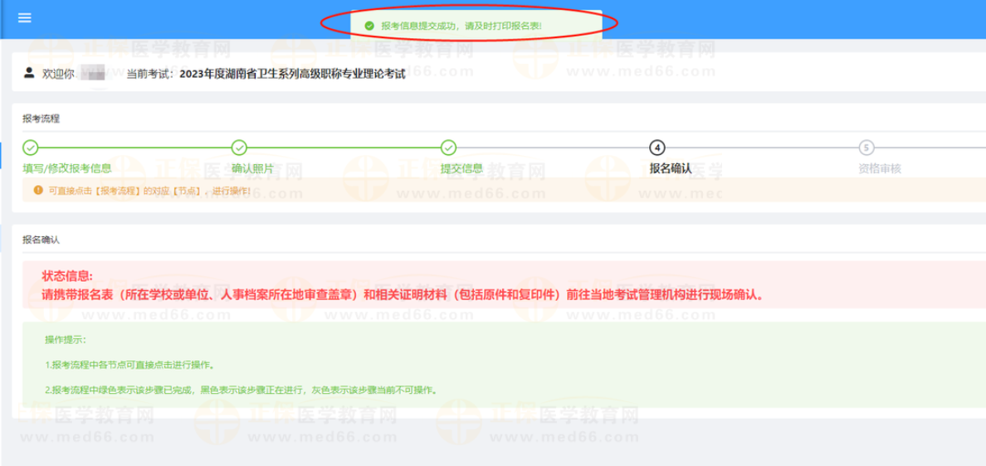Open the current 报名确认 step
986x466 pixels.
671,168
